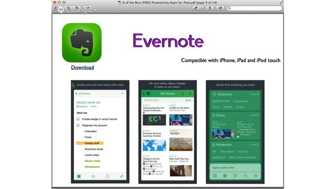Viewport: 336px width, 189px height.
Task: Open the sidebar view menu button
Action: [57, 8]
